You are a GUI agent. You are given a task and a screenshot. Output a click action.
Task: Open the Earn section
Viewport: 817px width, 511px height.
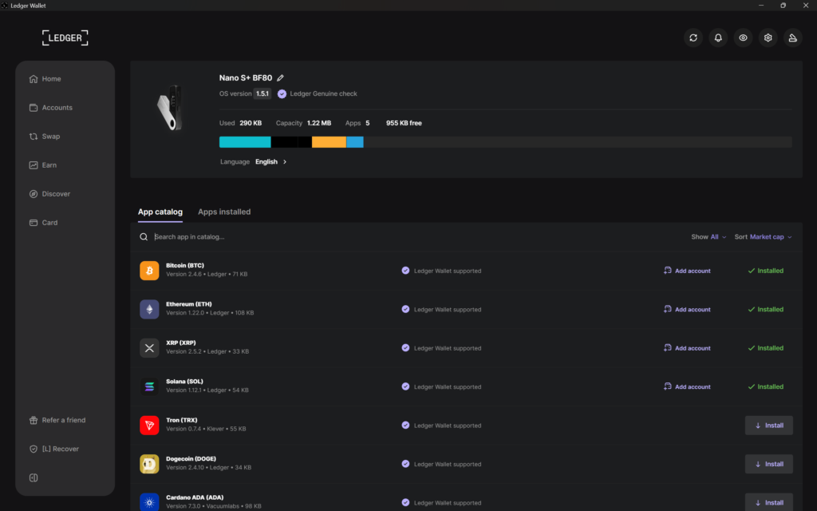pyautogui.click(x=43, y=164)
